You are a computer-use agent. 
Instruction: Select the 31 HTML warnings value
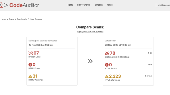coord(35,76)
